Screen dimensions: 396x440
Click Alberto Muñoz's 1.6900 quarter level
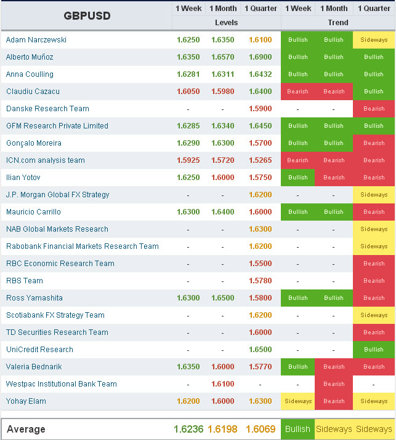coord(261,57)
